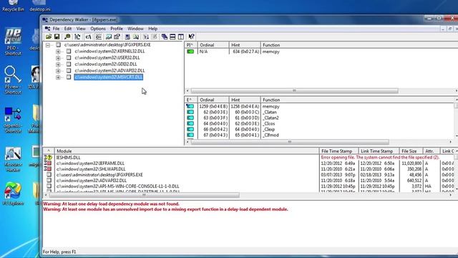Select the c:\windows\system32\USER32.DLL tree item

tap(107, 57)
